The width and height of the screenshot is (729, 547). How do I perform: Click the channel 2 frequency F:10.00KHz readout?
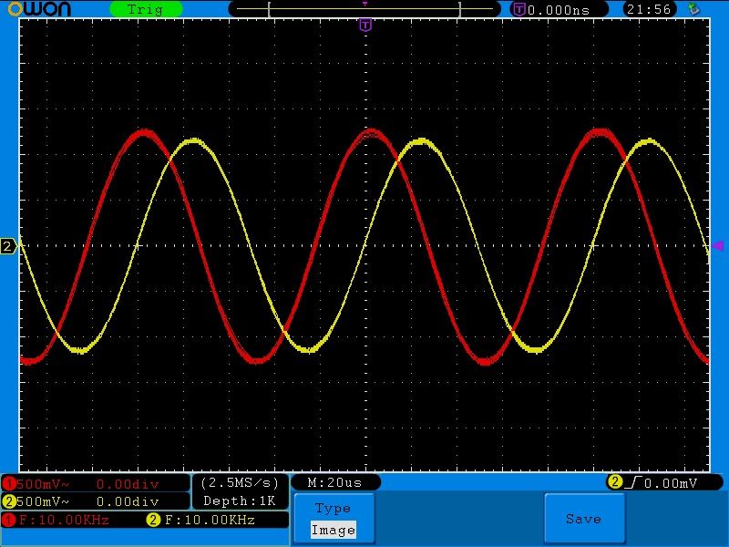click(208, 521)
